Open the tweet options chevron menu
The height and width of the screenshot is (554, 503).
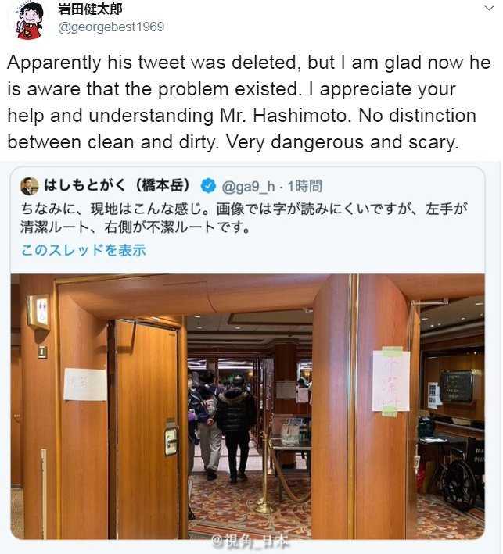point(489,8)
